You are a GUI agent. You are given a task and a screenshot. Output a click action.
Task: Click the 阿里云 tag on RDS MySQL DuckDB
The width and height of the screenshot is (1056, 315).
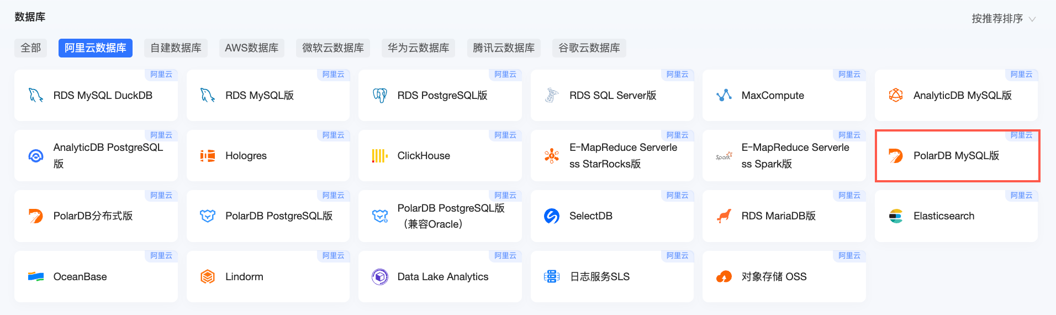pyautogui.click(x=161, y=75)
